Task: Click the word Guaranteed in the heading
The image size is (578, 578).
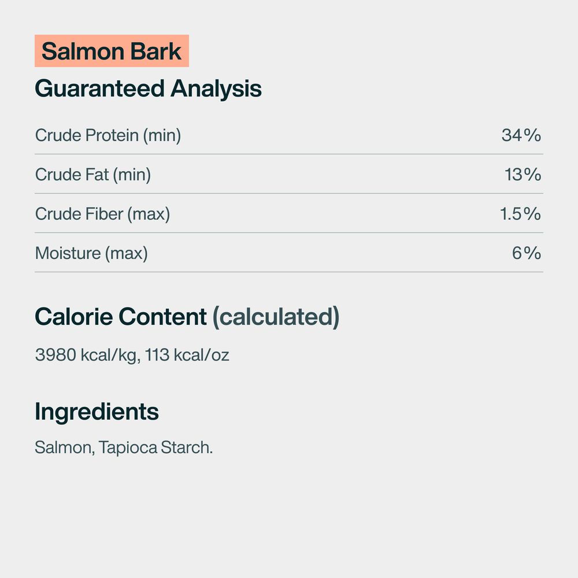Action: click(99, 89)
